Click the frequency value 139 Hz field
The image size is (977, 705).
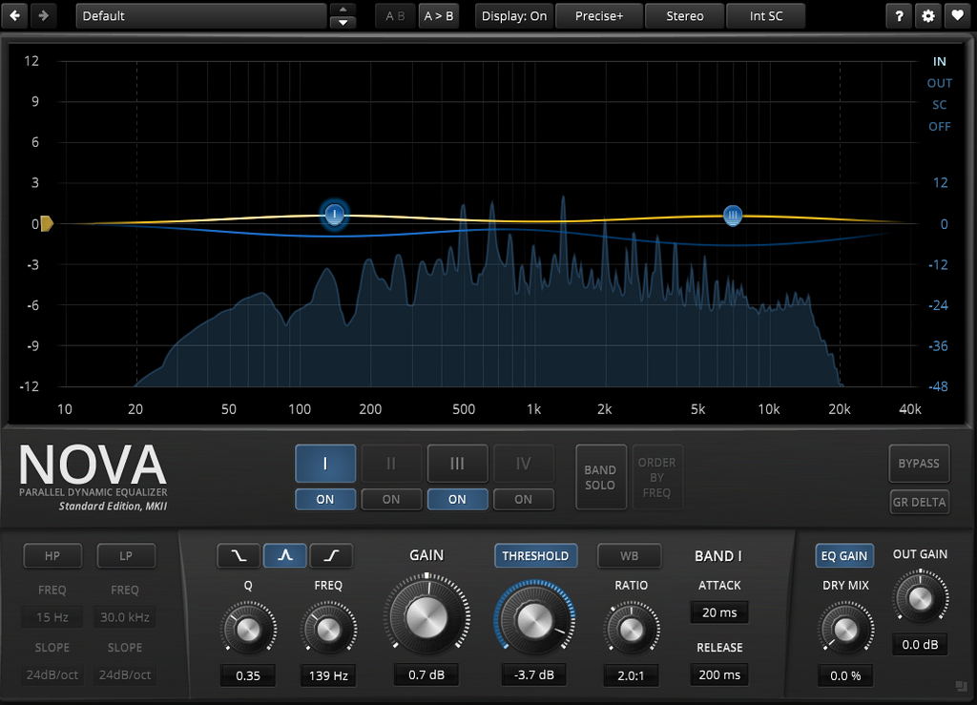(x=328, y=675)
